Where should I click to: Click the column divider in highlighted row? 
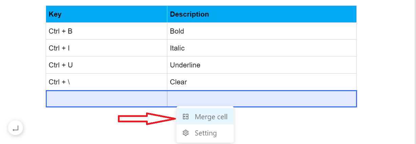pyautogui.click(x=167, y=99)
